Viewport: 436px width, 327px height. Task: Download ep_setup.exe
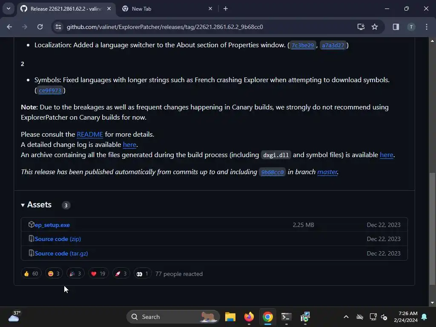(x=52, y=225)
